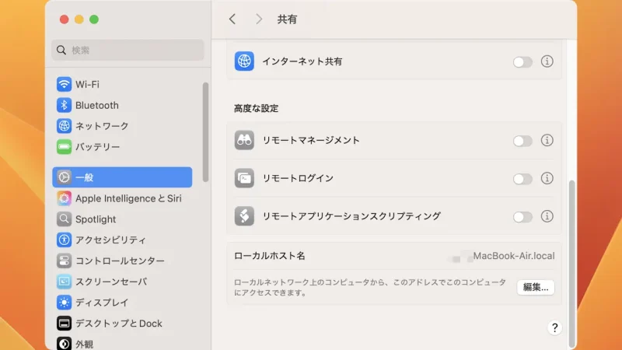Click the 高度な設定 section heading
This screenshot has width=622, height=350.
pyautogui.click(x=257, y=108)
